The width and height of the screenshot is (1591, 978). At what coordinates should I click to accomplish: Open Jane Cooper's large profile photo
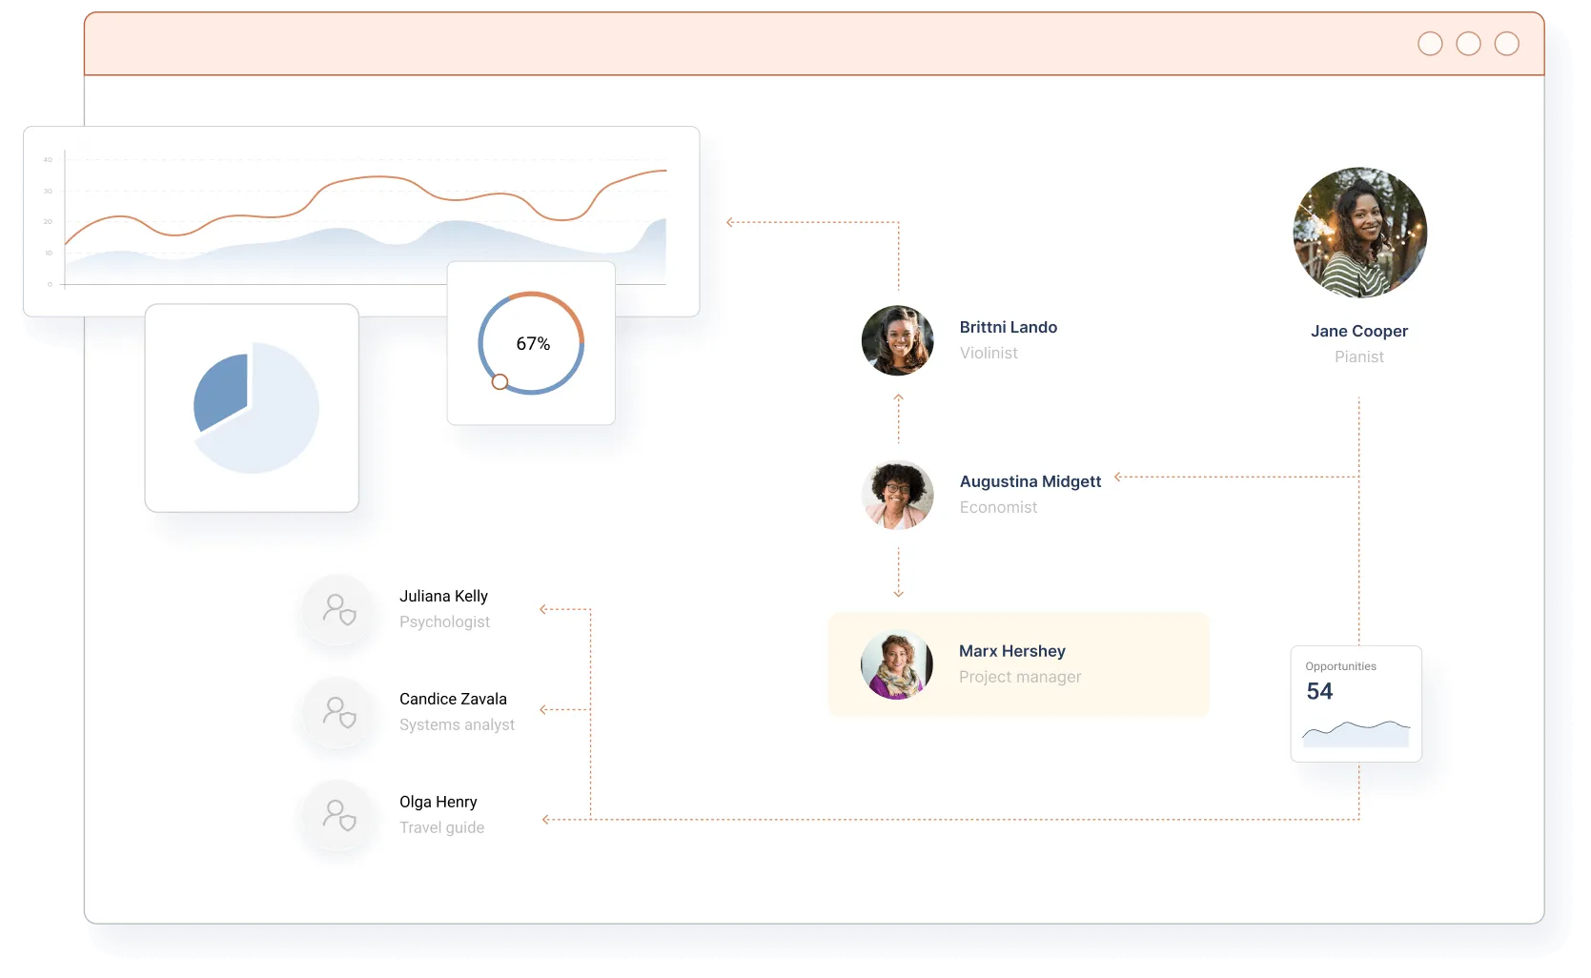1359,233
